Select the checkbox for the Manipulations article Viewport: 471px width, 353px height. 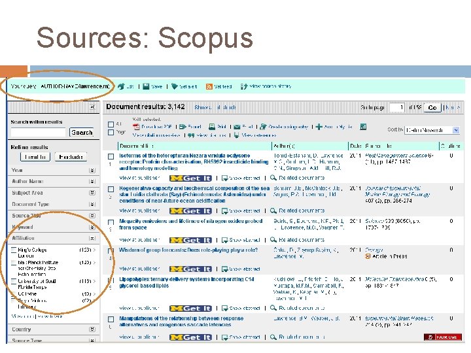pos(111,319)
